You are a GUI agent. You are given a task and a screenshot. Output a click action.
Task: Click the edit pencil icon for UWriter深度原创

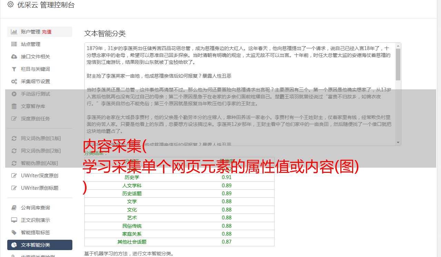[14, 176]
